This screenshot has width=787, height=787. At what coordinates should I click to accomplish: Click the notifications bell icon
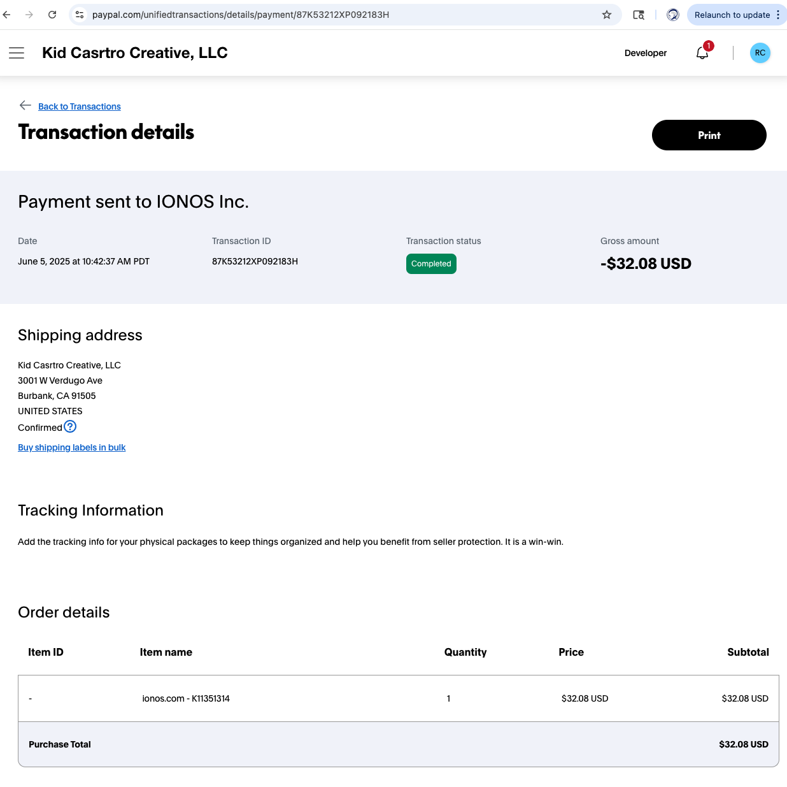pos(703,52)
